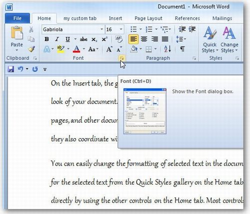Viewport: 250px width, 214px height.
Task: Show paragraph marks with pilcrow icon
Action: click(182, 49)
